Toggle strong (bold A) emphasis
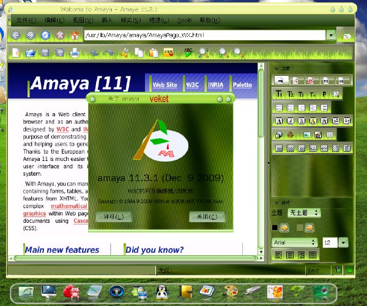This screenshot has height=306, width=367. (x=279, y=121)
